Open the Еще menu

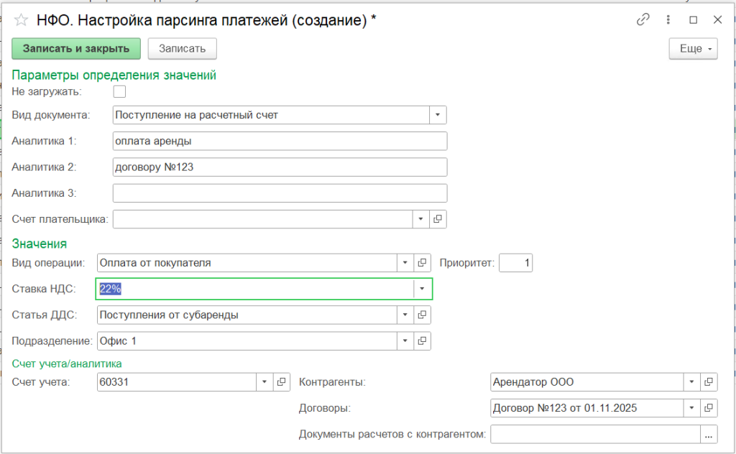pyautogui.click(x=693, y=49)
